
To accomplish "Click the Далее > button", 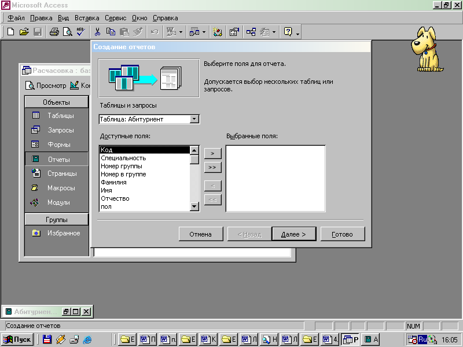I will 294,234.
